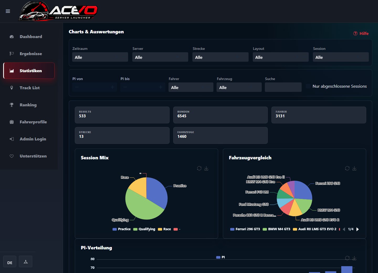
Task: Open the Hilfe help link
Action: click(x=361, y=33)
